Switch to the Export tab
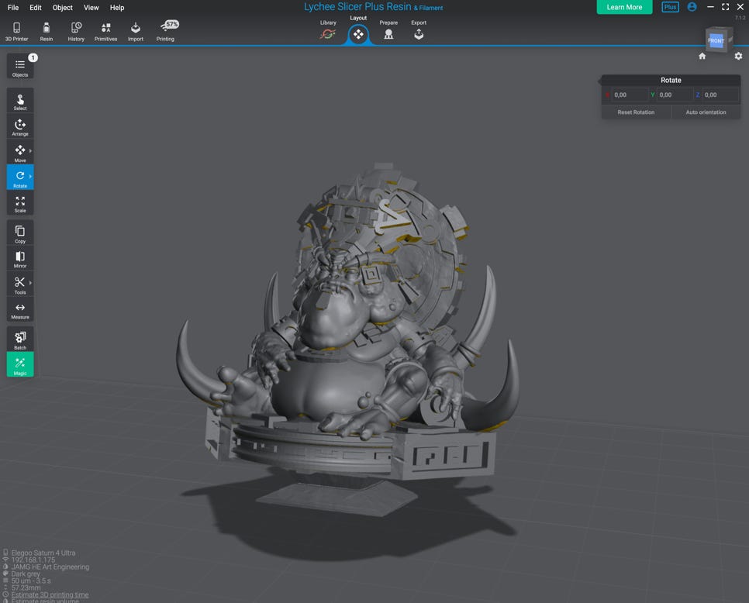The height and width of the screenshot is (603, 749). pyautogui.click(x=419, y=31)
